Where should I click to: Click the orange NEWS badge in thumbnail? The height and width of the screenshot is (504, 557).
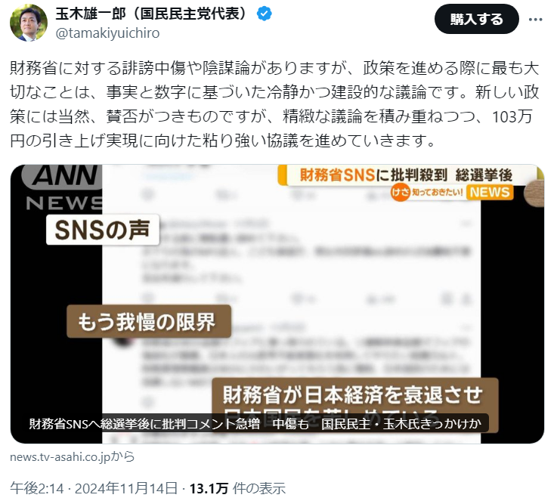[x=490, y=192]
